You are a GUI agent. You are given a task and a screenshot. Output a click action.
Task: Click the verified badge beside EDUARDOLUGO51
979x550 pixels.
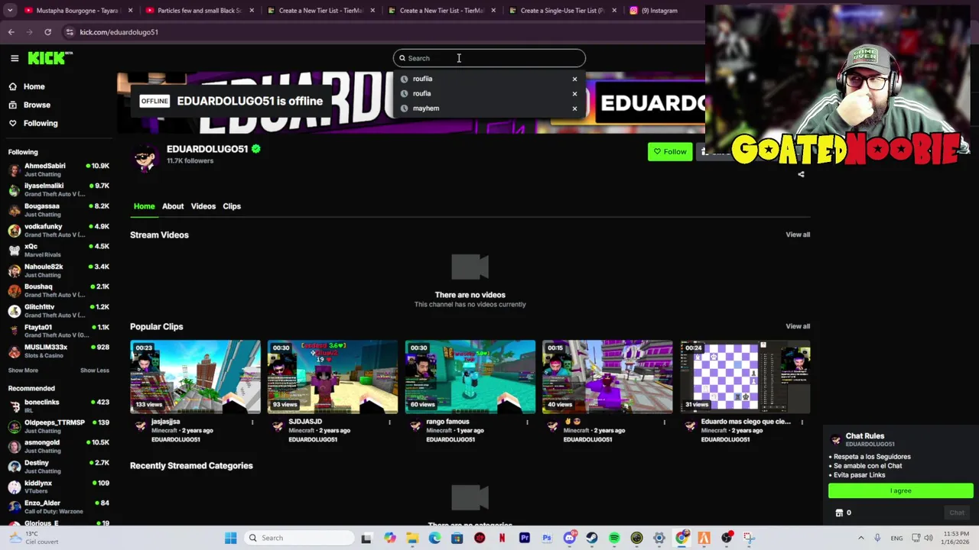(x=255, y=149)
